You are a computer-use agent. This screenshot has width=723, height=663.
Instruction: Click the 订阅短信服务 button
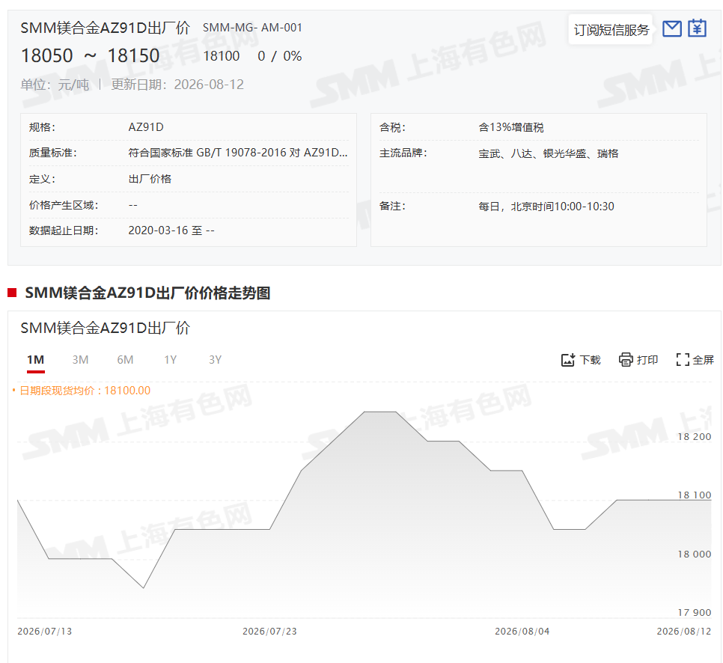point(611,30)
